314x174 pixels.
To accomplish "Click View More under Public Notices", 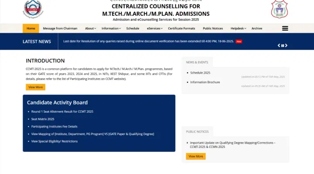I will (196, 156).
